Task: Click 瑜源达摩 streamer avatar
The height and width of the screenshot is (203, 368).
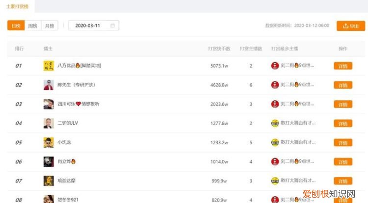Action: coord(48,180)
